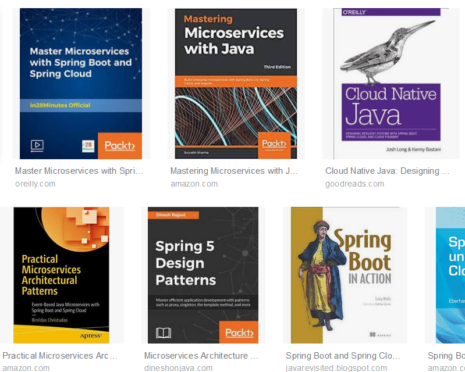Click the 'Practical Microservices Arc…' title
The height and width of the screenshot is (372, 465).
(59, 355)
